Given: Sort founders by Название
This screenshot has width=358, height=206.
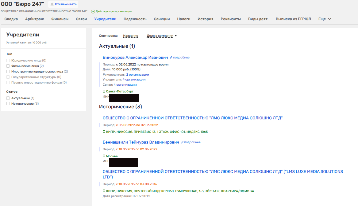Looking at the screenshot, I should pyautogui.click(x=130, y=36).
